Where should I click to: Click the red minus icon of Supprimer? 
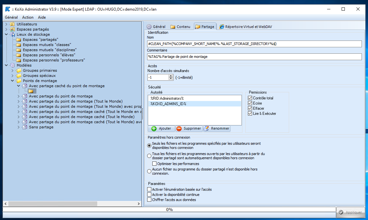tap(179, 129)
